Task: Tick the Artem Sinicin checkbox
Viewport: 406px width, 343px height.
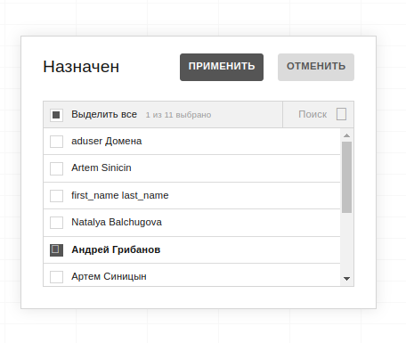Action: tap(56, 168)
